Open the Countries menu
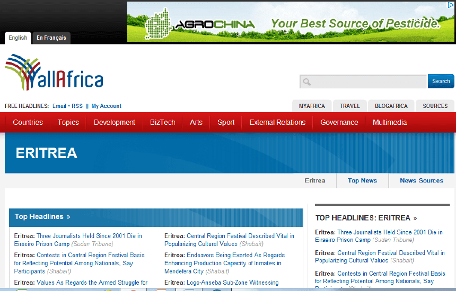Viewport: 456px width, 291px height. point(28,122)
